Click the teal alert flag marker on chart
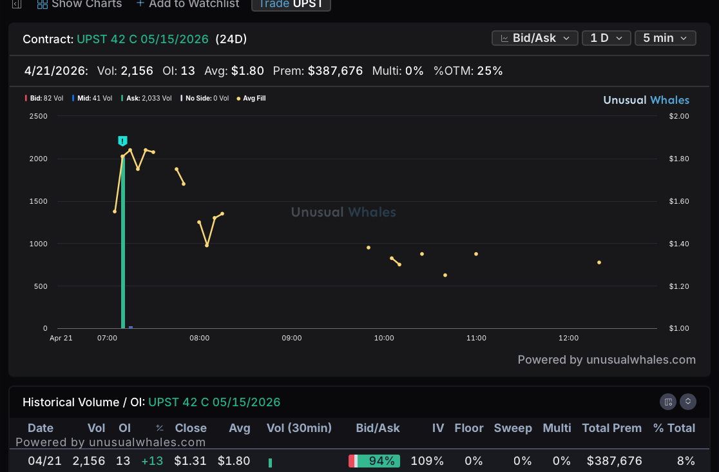 point(122,141)
